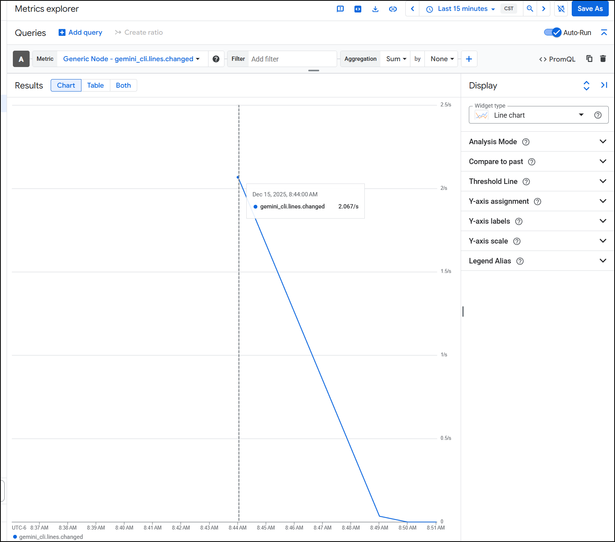Copy the chart link icon

pyautogui.click(x=393, y=9)
